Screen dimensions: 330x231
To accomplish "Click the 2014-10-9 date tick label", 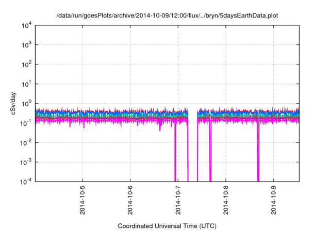I will click(274, 200).
